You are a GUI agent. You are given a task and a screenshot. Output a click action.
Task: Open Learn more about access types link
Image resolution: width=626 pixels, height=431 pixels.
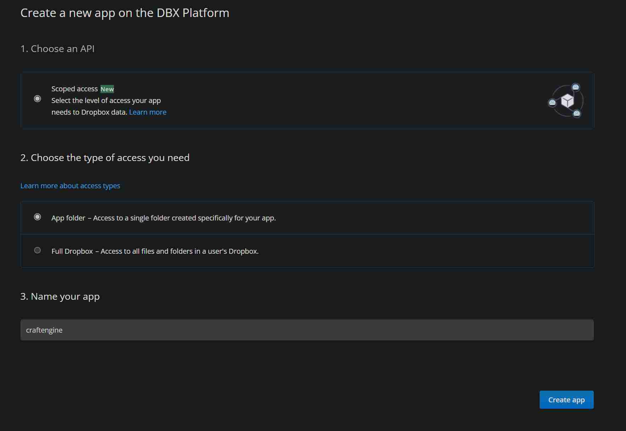click(70, 186)
